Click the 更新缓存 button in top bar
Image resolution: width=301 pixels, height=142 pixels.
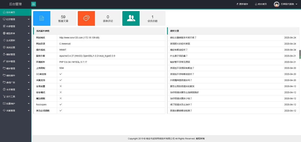pos(242,4)
